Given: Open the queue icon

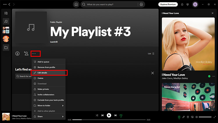Looking at the screenshot, I should click(188, 117).
